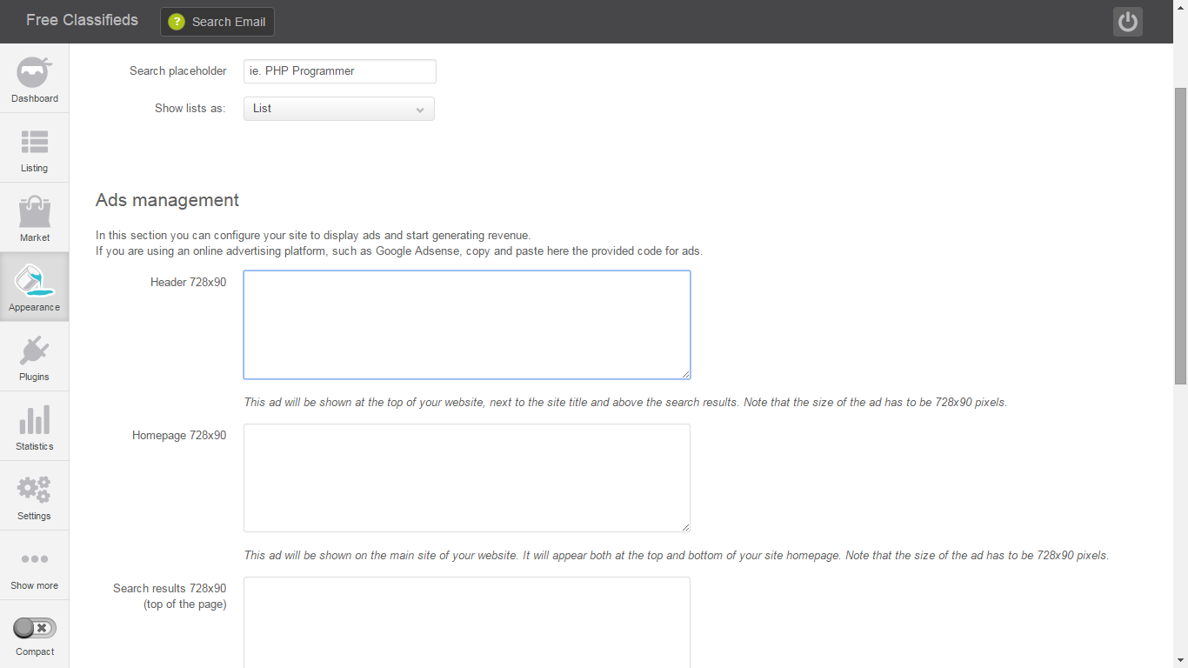Image resolution: width=1188 pixels, height=668 pixels.
Task: View Statistics via sidebar icon
Action: coord(34,426)
